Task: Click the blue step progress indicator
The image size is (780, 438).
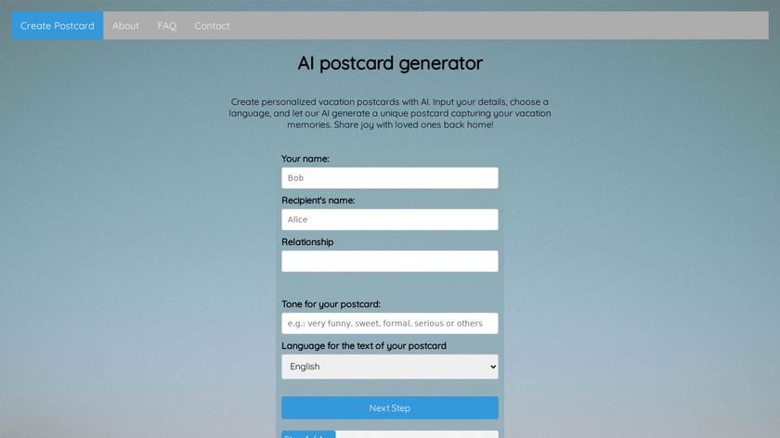Action: 308,434
